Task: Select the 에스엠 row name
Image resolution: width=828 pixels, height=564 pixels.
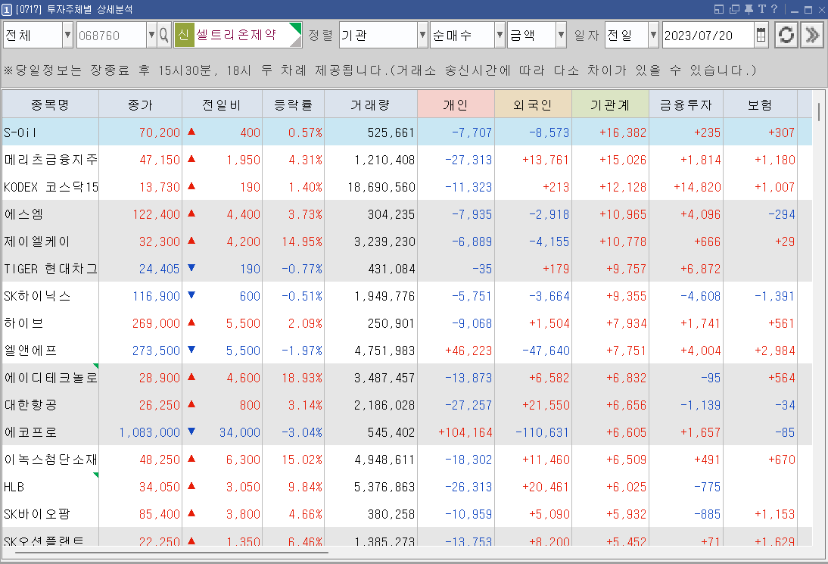Action: click(x=23, y=214)
